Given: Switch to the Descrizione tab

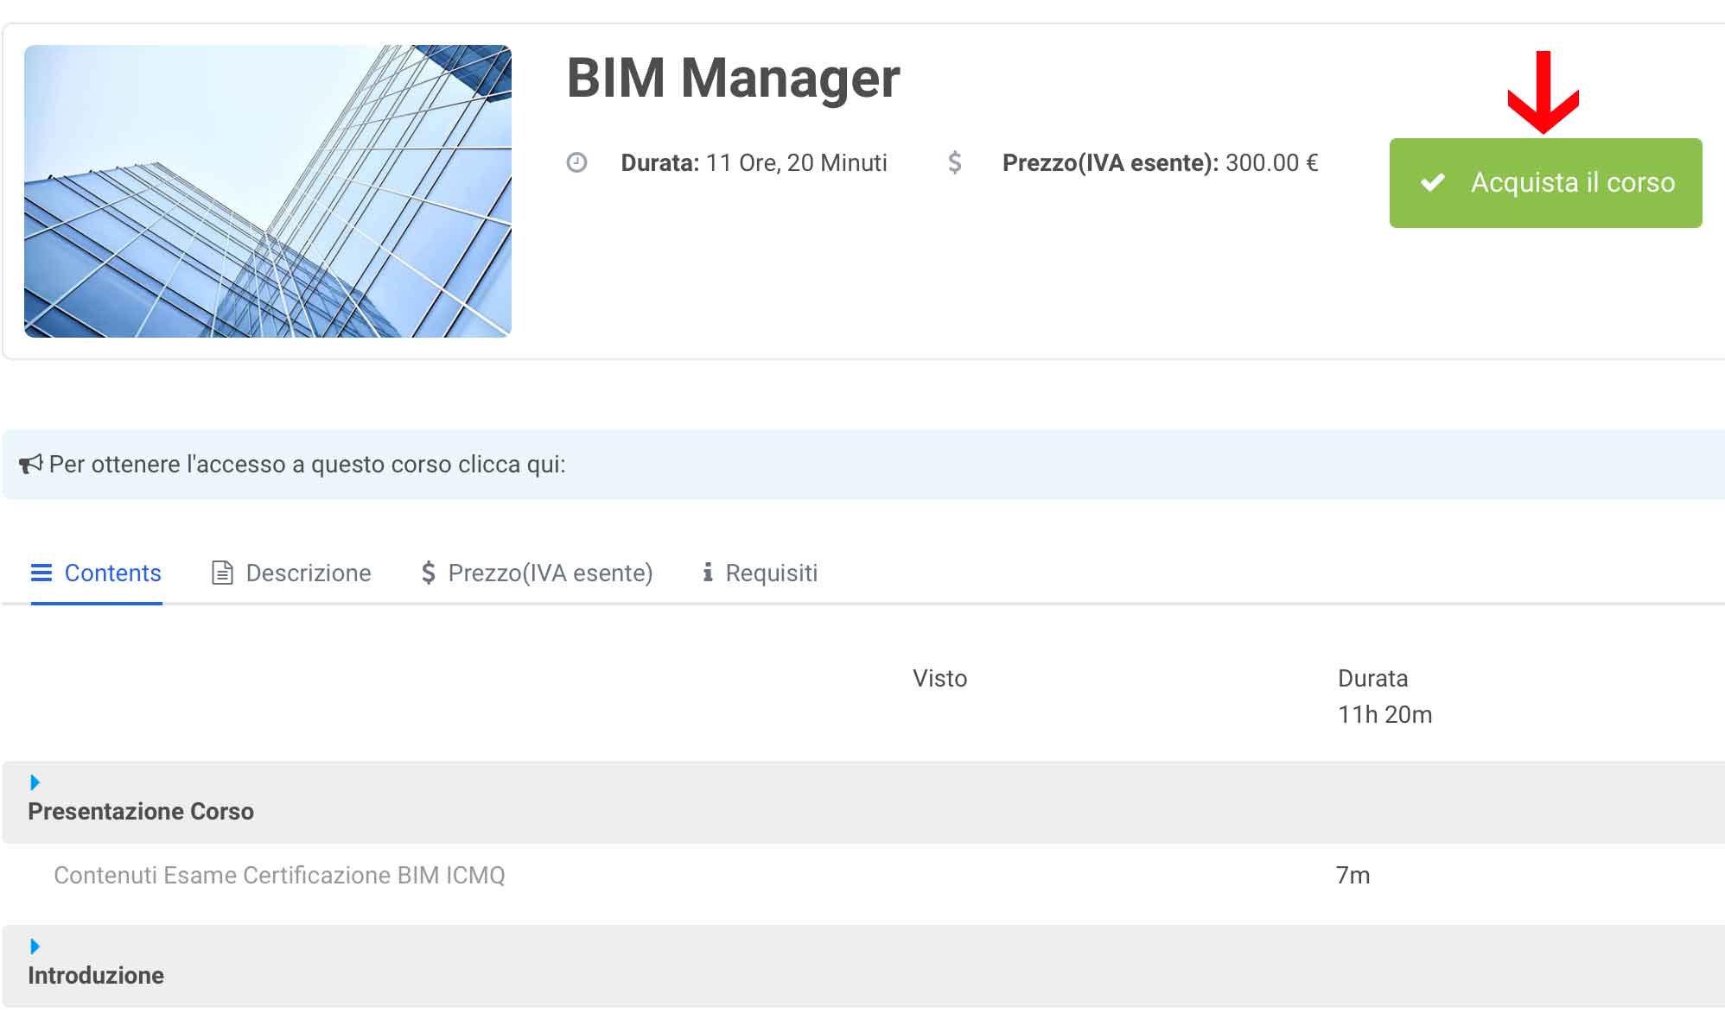Looking at the screenshot, I should [x=308, y=573].
